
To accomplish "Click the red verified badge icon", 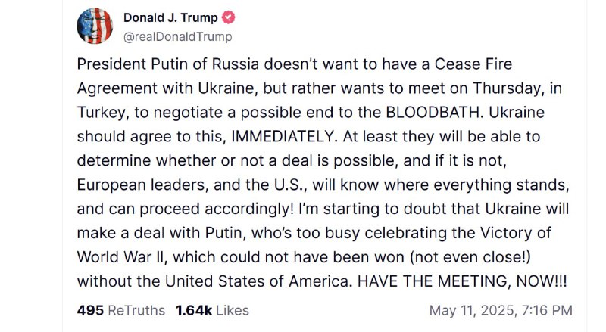I will pos(229,17).
